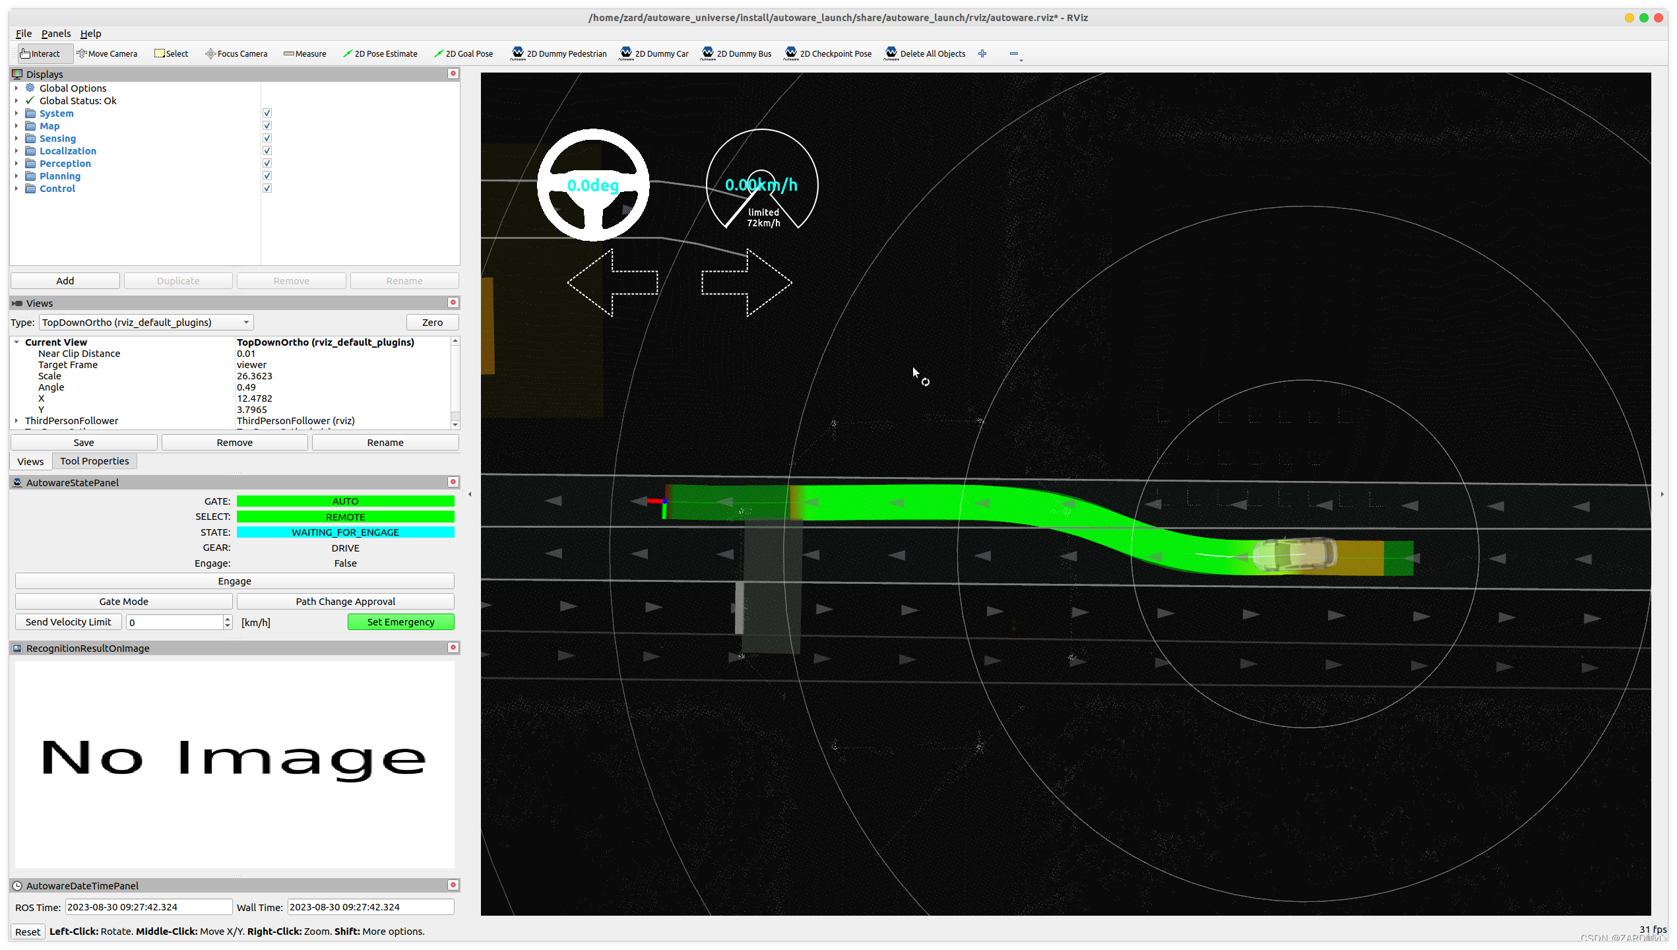
Task: Click the Delete All Objects tool
Action: 925,53
